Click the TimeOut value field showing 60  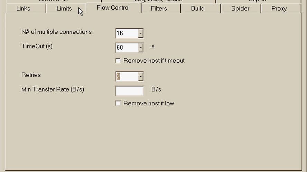pos(127,48)
